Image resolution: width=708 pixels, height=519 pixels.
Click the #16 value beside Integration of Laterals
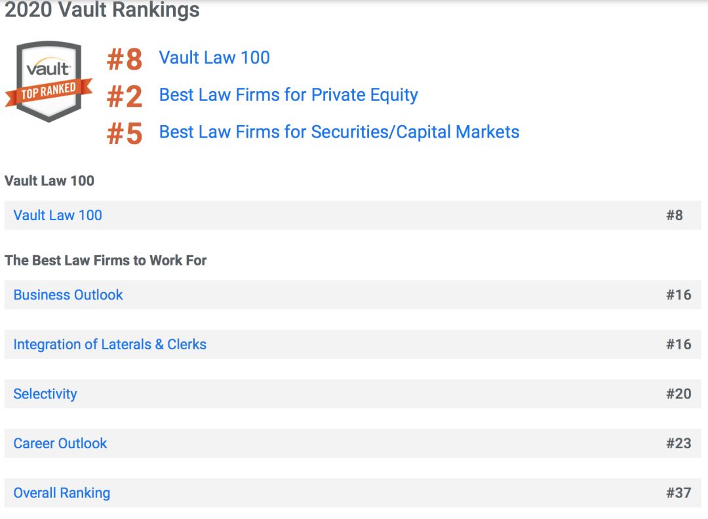[x=678, y=344]
